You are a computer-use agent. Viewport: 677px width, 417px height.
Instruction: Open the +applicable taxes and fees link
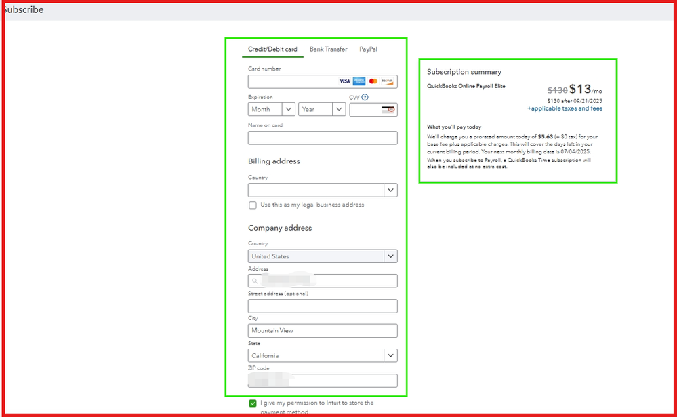(x=565, y=108)
